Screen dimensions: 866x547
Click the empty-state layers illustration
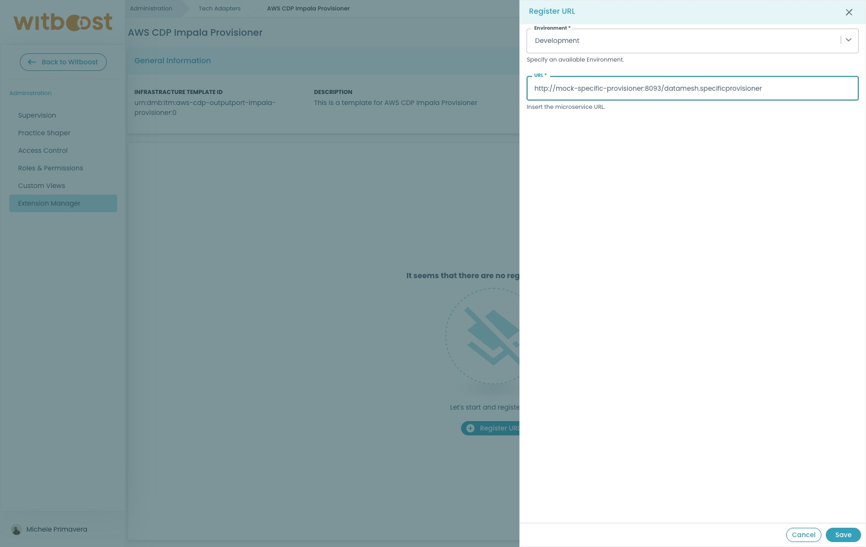click(x=483, y=336)
